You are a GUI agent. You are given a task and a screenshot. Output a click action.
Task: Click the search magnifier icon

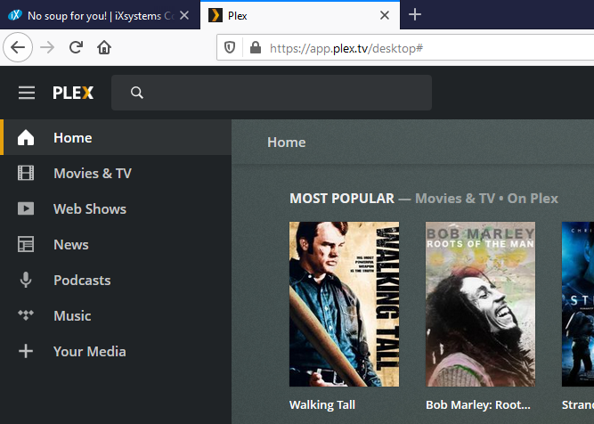click(x=137, y=93)
